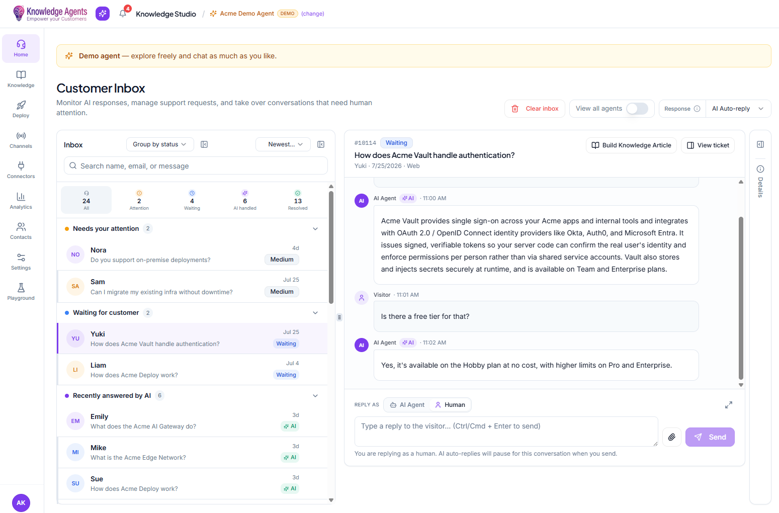Select the All 24 filter tab
779x513 pixels.
click(x=86, y=200)
